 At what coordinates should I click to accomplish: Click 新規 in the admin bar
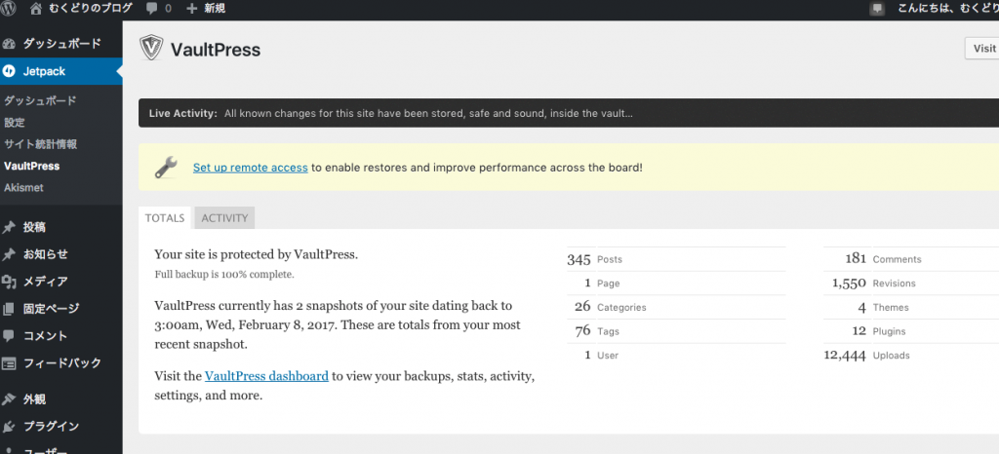216,9
